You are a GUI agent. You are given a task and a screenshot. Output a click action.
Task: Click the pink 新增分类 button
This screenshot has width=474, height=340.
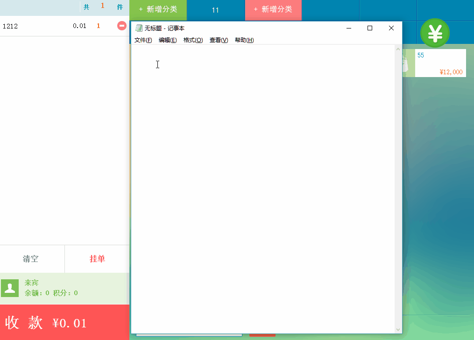(273, 10)
